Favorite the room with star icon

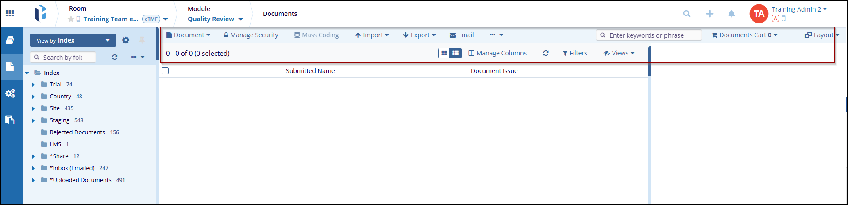71,19
